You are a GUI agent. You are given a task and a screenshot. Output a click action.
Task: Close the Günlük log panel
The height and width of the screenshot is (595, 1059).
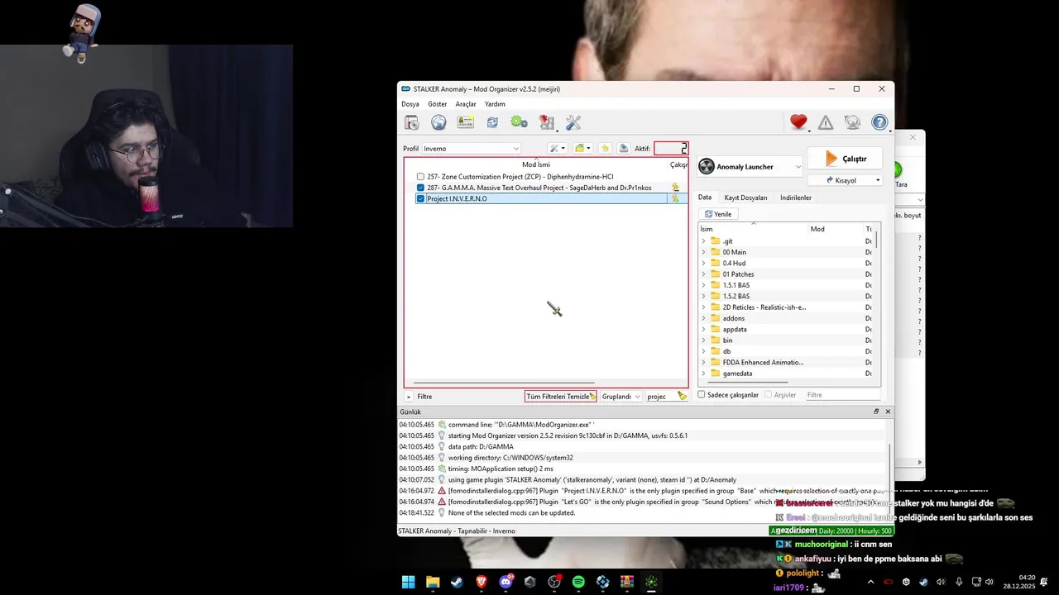coord(888,412)
